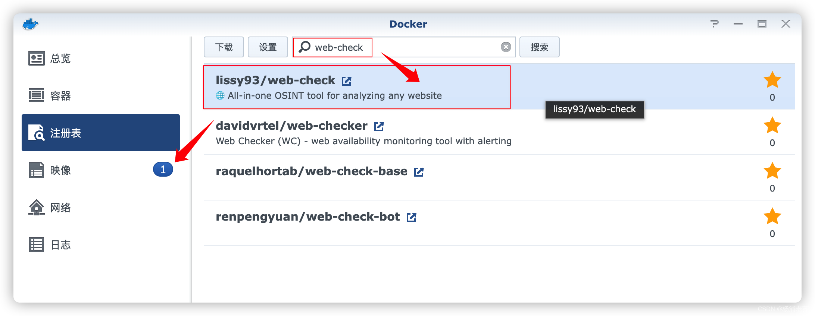View the 映像 images section
This screenshot has width=815, height=316.
click(60, 170)
